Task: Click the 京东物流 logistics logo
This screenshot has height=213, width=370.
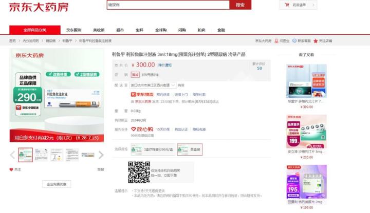Action: click(142, 95)
